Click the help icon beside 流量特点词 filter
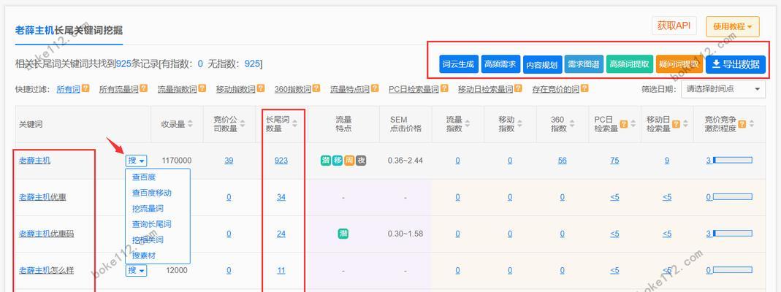 tap(375, 88)
